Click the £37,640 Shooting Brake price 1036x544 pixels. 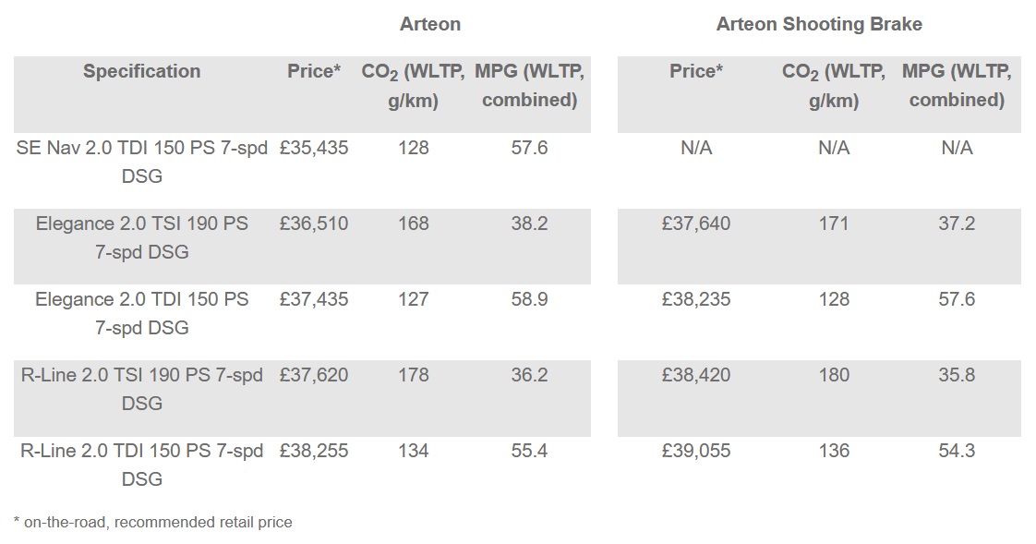click(696, 224)
